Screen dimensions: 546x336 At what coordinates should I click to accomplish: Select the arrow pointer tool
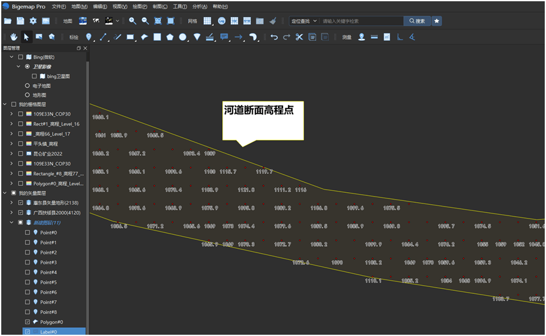pyautogui.click(x=26, y=37)
